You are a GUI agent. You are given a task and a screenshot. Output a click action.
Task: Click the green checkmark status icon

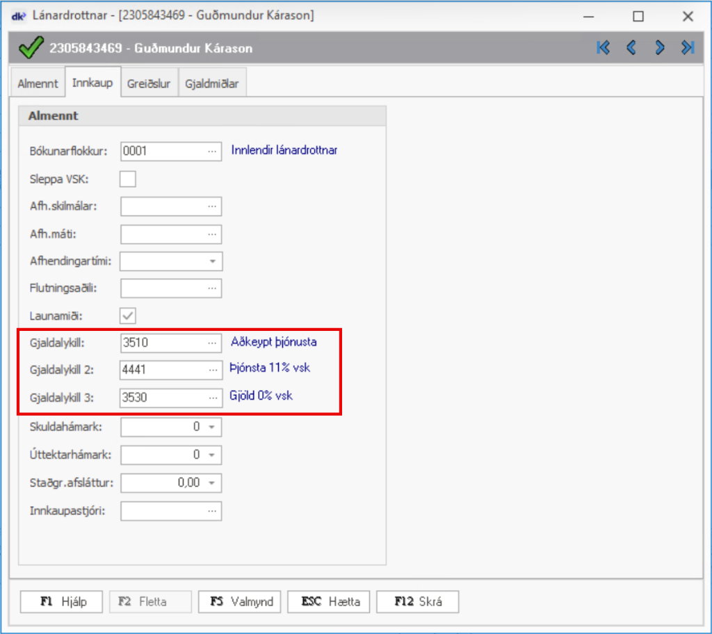30,49
